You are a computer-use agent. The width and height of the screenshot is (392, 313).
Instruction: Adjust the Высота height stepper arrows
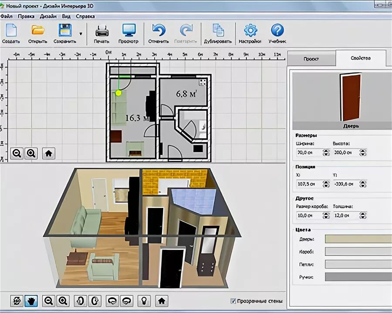(x=363, y=153)
